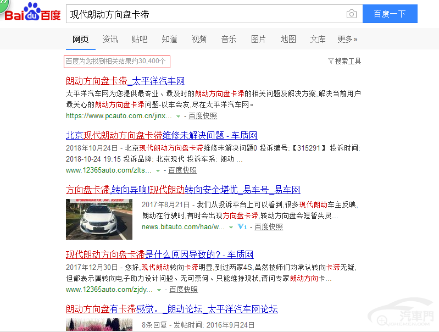This screenshot has width=439, height=332.
Task: Open the 知道 tab
Action: point(169,39)
